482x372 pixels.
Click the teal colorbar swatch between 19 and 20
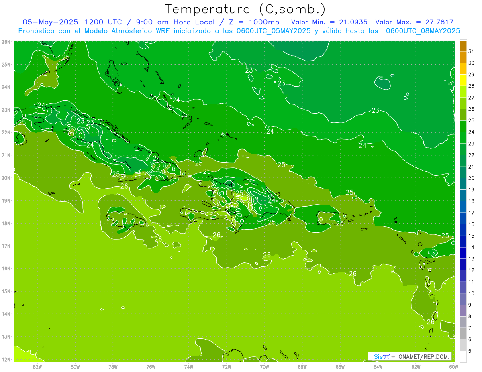point(463,184)
